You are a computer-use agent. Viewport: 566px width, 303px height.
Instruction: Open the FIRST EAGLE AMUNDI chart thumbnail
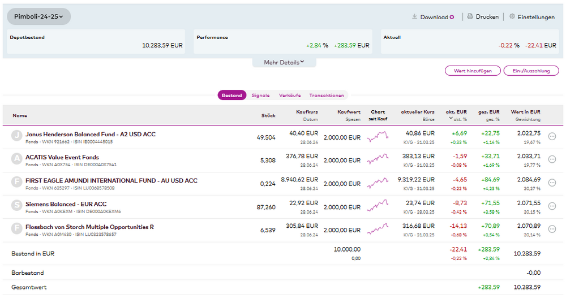click(x=378, y=183)
